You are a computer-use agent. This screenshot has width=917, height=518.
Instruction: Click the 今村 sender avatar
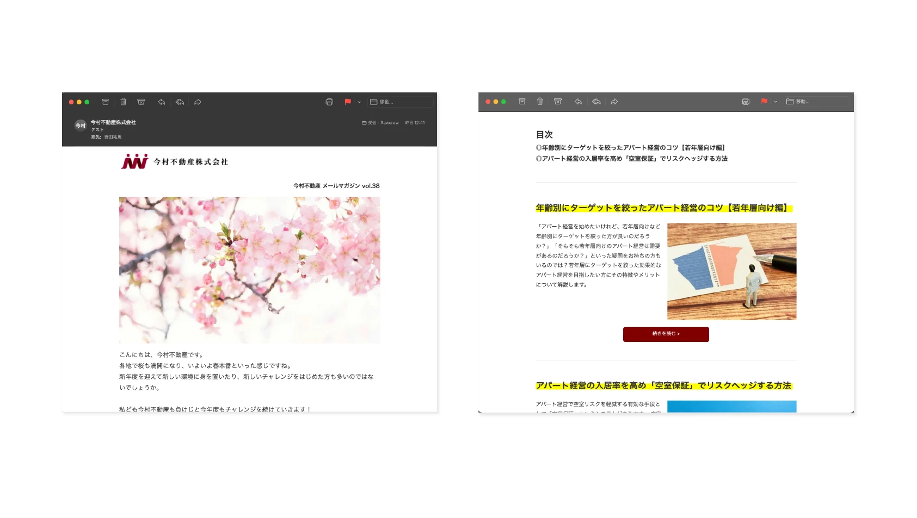(x=81, y=126)
